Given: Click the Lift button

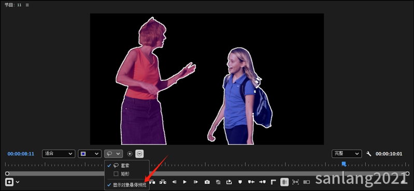Looking at the screenshot, I should pos(153,182).
